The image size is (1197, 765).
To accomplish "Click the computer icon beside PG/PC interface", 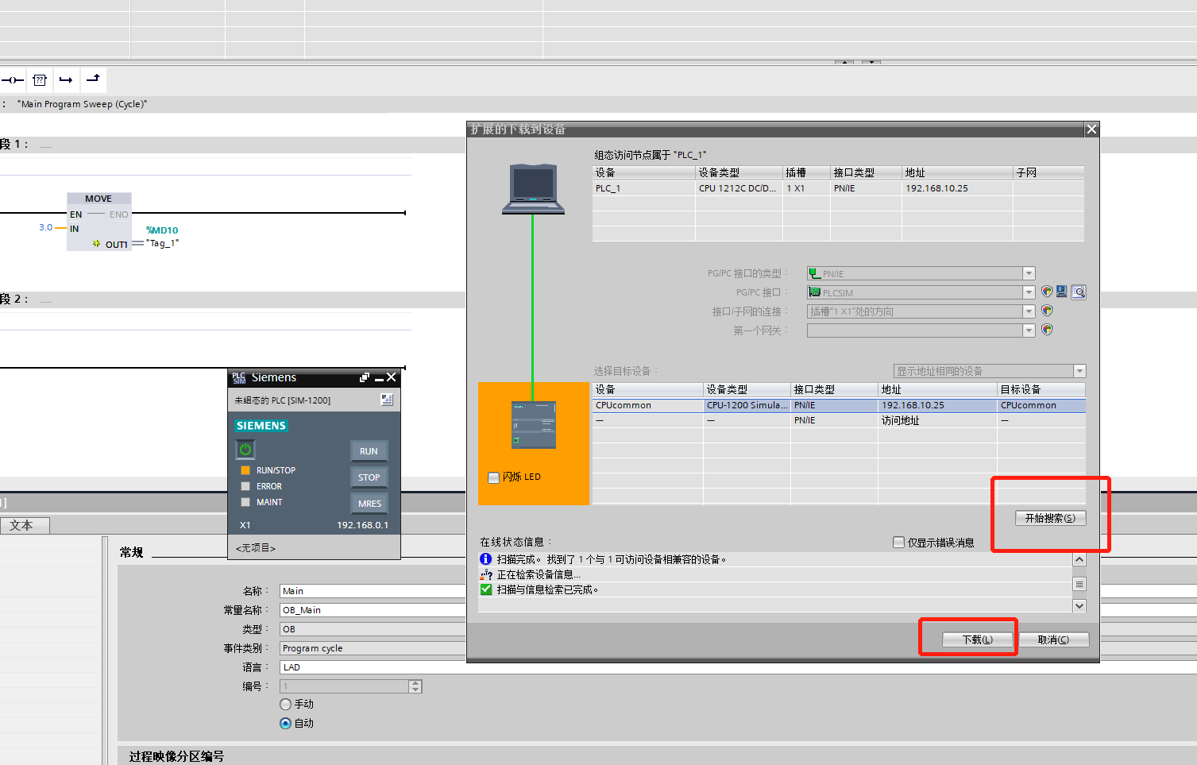I will tap(1062, 292).
